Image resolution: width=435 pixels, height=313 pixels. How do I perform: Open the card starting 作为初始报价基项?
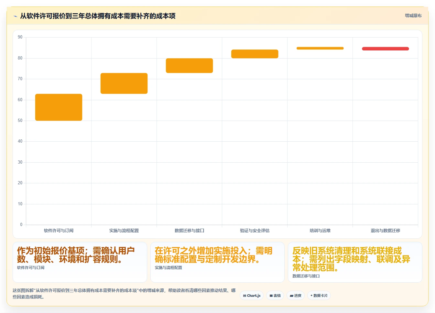80,262
